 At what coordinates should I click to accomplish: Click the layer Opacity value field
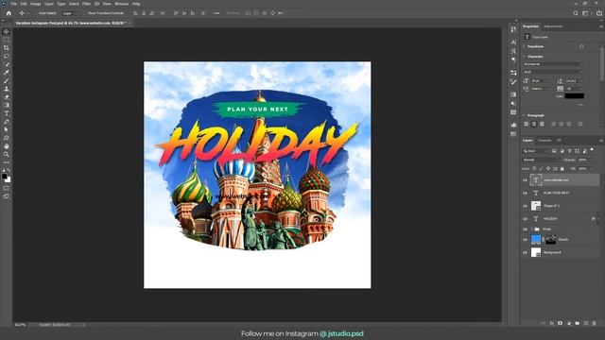[x=583, y=160]
